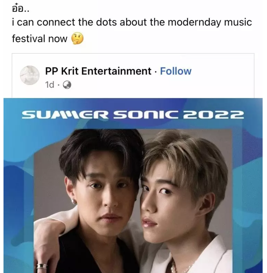Click the PP Krit Entertainment profile avatar

[30, 75]
